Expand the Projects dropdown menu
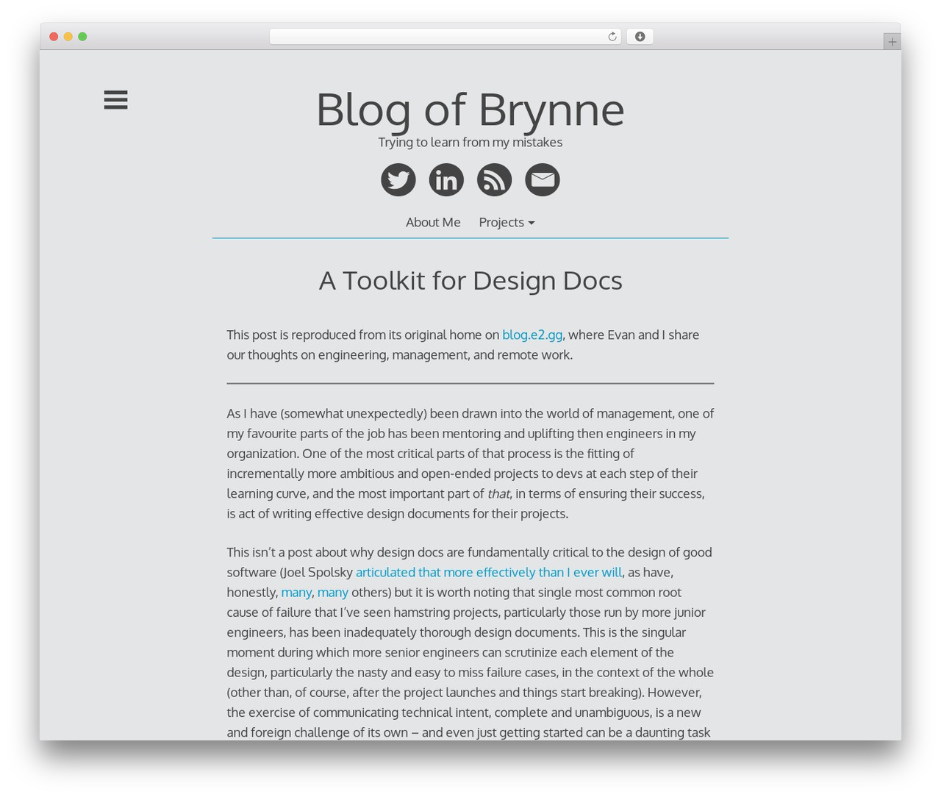The width and height of the screenshot is (941, 797). pos(507,222)
